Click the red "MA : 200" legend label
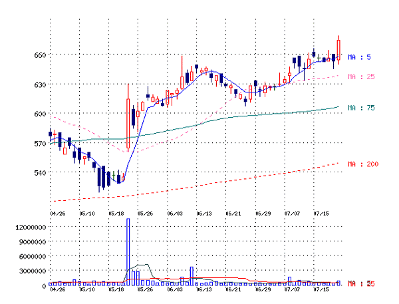Image resolution: width=399 pixels, height=304 pixels. [x=363, y=164]
